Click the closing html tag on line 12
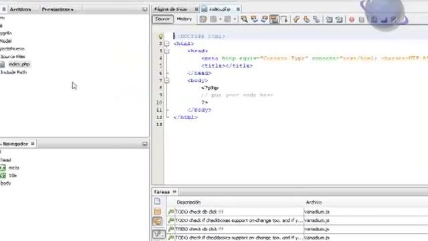Screen dimensions: 428x241 [186, 117]
